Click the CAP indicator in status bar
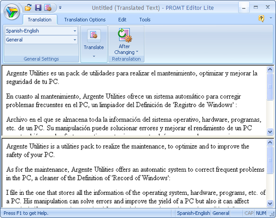The image size is (276, 218). 249,213
